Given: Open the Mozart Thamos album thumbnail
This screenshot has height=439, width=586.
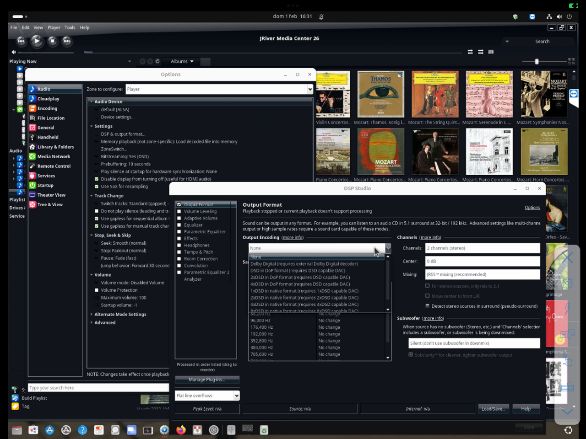Looking at the screenshot, I should click(x=381, y=94).
